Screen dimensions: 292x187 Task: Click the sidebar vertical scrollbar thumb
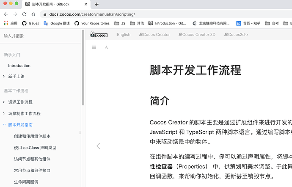83,68
